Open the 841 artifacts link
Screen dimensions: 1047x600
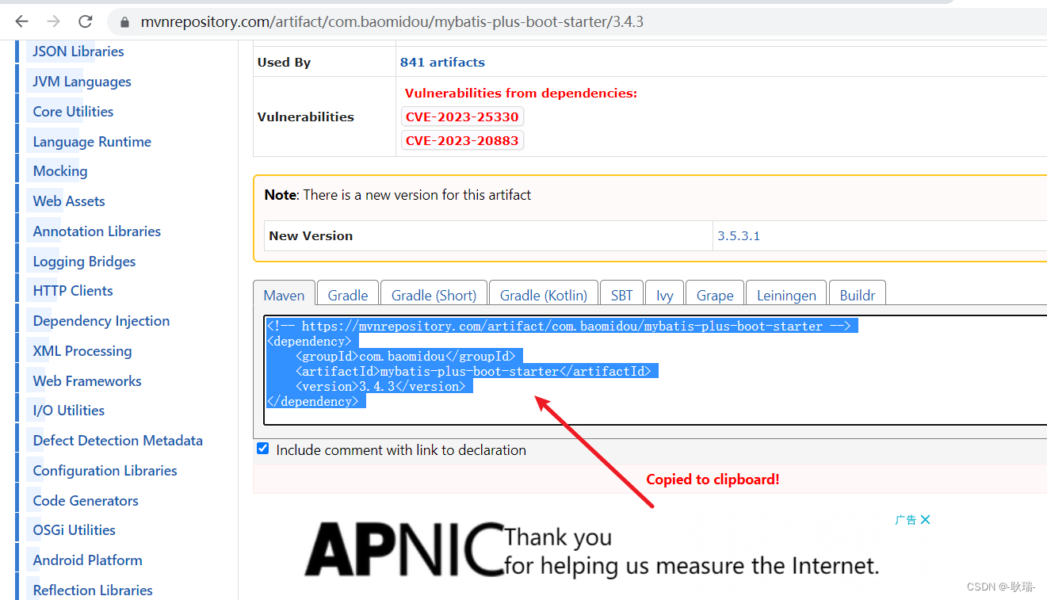442,62
